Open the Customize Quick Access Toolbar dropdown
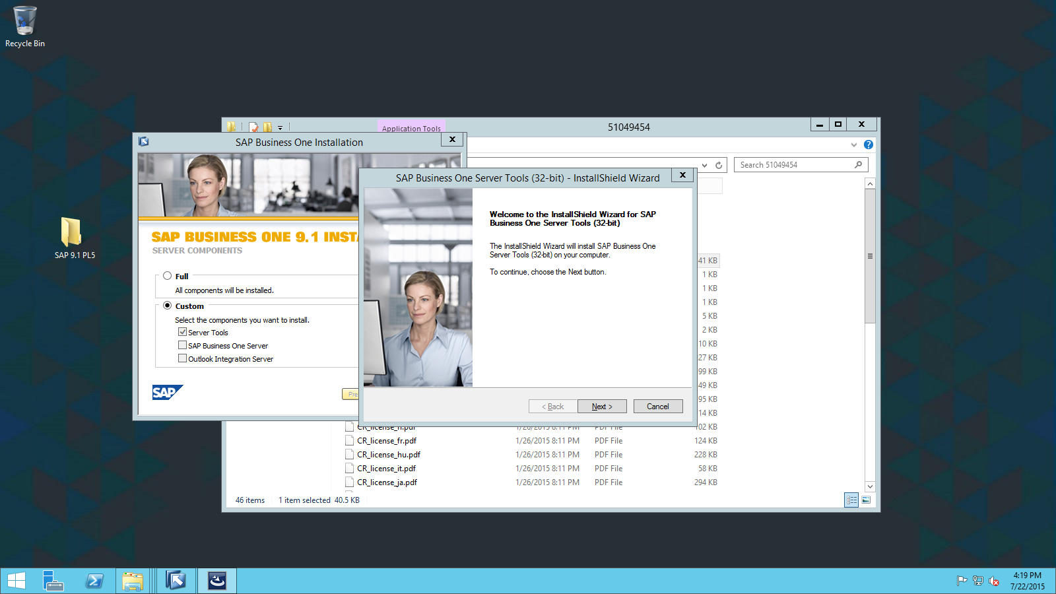1056x594 pixels. (280, 128)
